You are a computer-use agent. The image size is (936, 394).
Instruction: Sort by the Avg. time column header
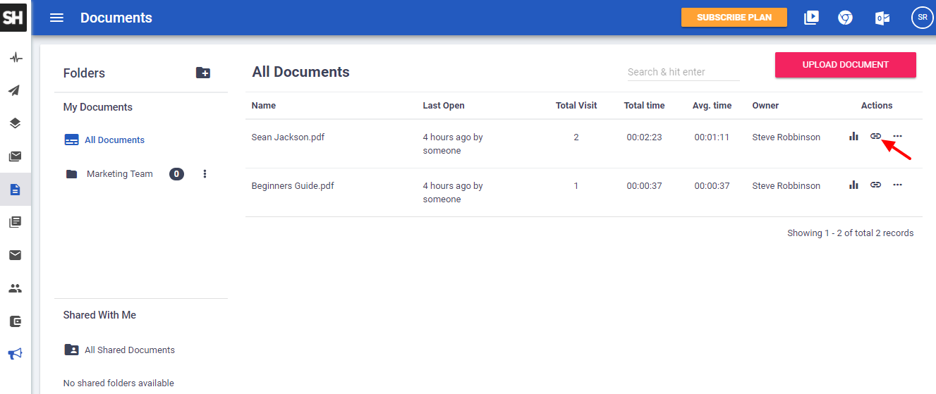pos(712,106)
